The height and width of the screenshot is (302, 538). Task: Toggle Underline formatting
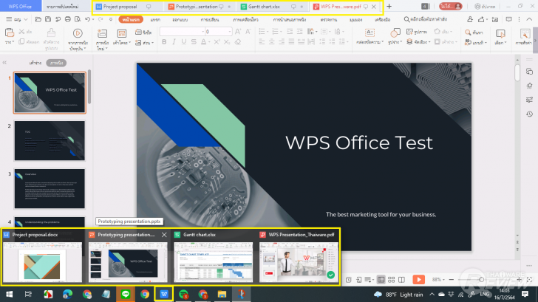point(184,42)
